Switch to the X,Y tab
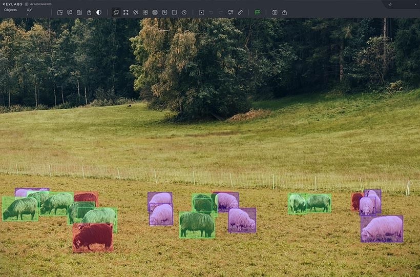Image resolution: width=420 pixels, height=277 pixels. (x=29, y=10)
